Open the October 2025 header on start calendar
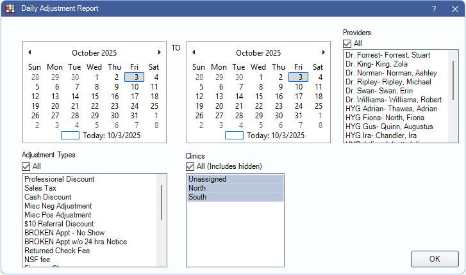The height and width of the screenshot is (275, 466). coord(94,53)
